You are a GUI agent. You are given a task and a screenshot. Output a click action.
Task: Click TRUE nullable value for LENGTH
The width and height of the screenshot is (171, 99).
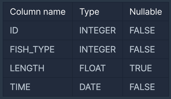[x=146, y=68]
